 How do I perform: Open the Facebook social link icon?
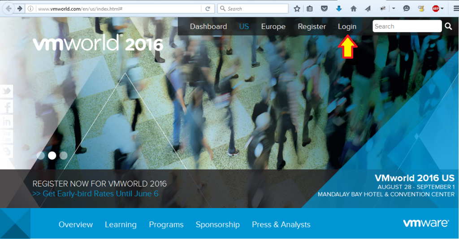6,106
